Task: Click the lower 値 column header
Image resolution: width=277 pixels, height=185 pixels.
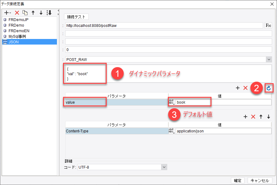Action: [x=219, y=125]
